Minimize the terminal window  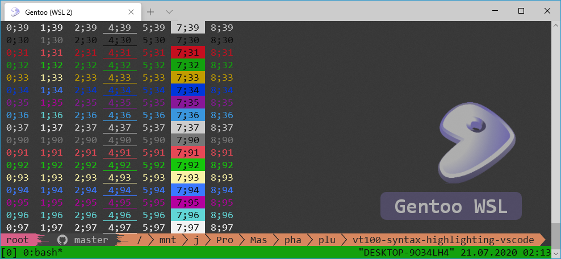[x=496, y=11]
